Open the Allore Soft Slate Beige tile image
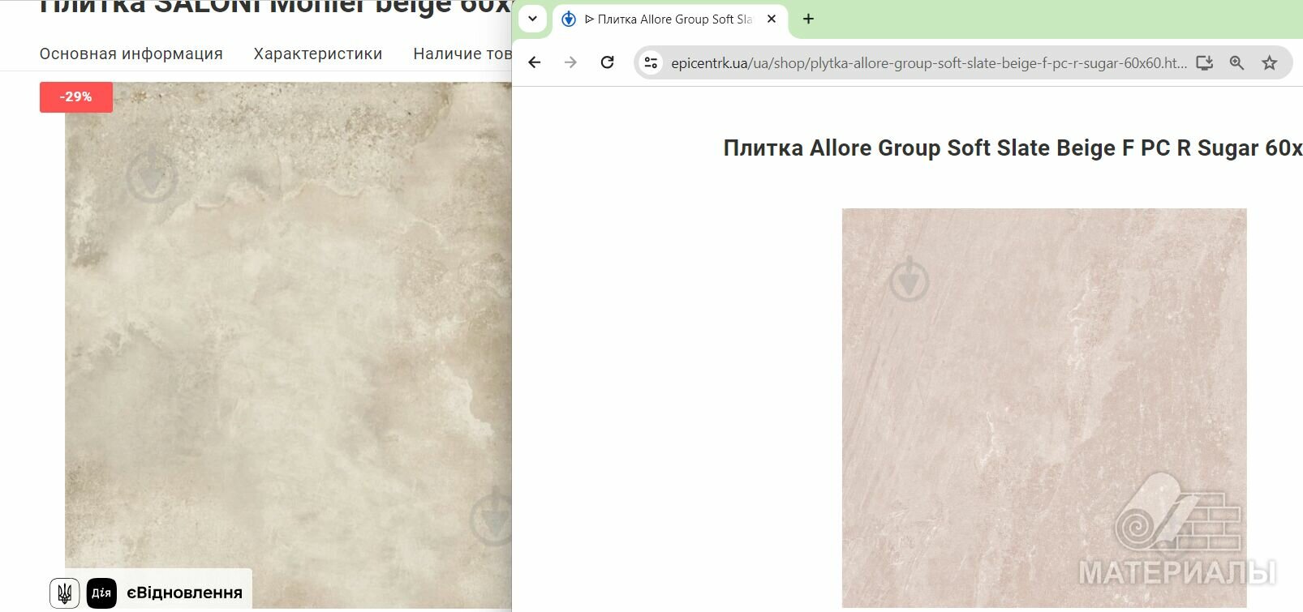Screen dimensions: 1303x612 1044,408
